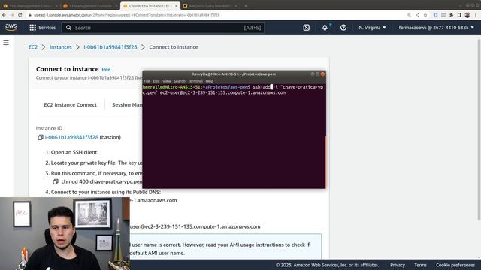Open Cookie preferences in the footer

point(455,265)
